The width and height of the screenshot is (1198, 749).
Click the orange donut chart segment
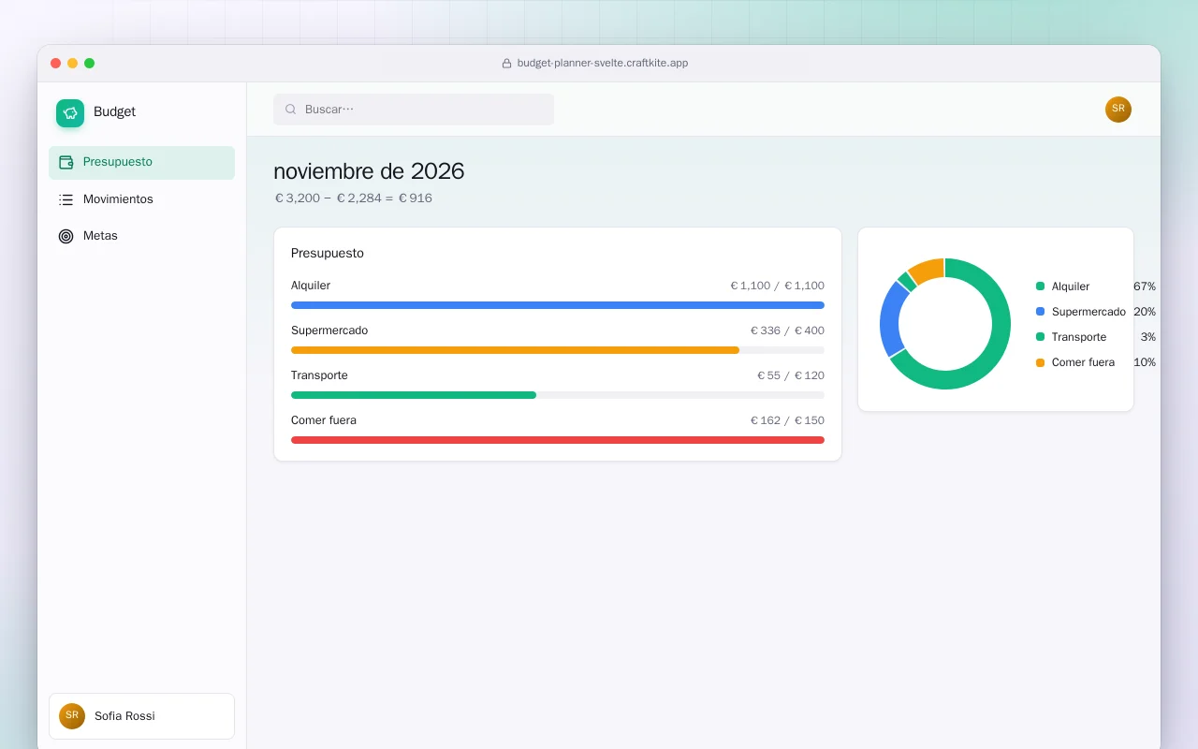pyautogui.click(x=928, y=271)
